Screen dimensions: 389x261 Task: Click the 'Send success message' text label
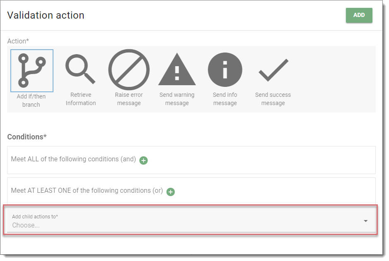point(273,99)
